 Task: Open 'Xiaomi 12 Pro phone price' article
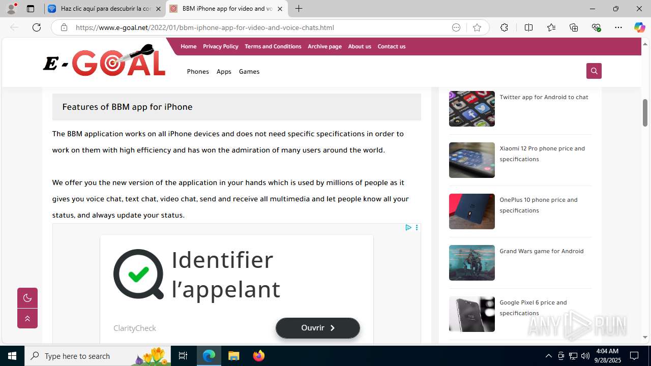542,154
